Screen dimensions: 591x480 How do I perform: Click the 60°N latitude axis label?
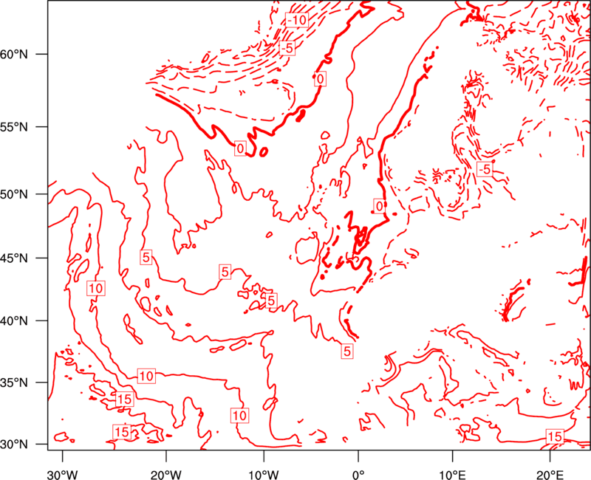(x=14, y=54)
